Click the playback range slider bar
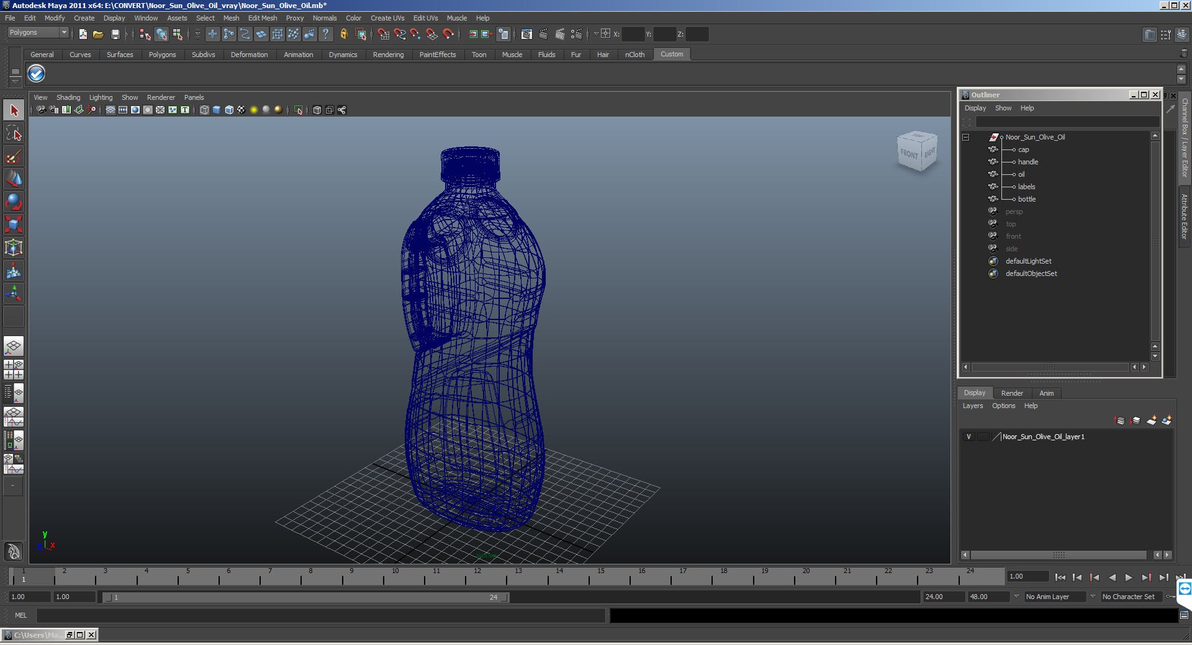The image size is (1192, 645). tap(307, 597)
